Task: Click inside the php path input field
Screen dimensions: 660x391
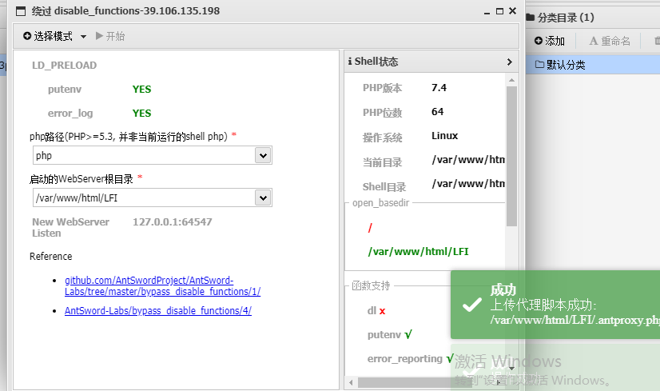Action: click(x=142, y=155)
